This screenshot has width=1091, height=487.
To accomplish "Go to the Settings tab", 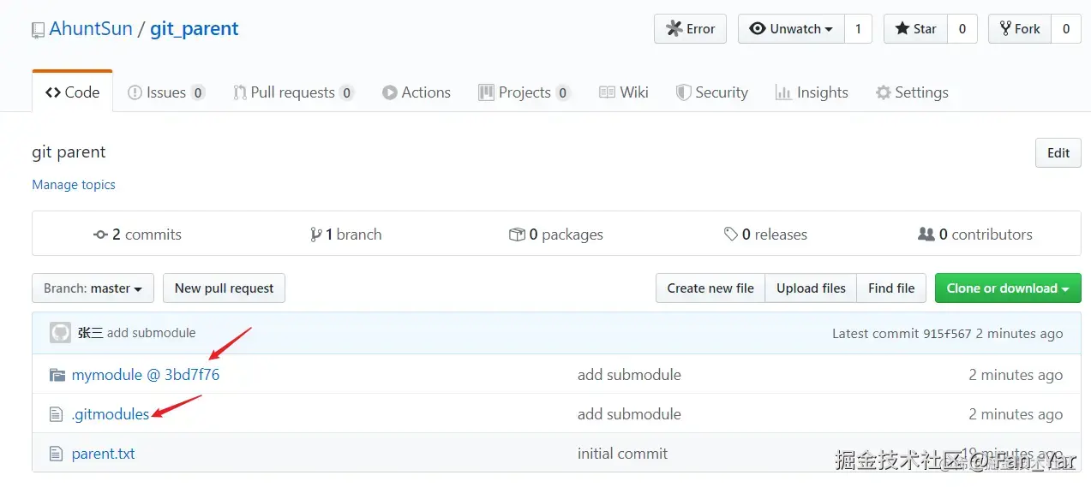I will [x=912, y=92].
